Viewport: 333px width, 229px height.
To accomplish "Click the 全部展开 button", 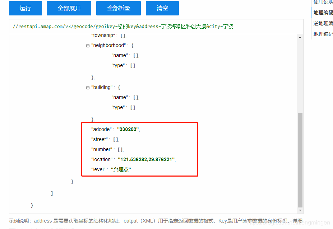I will pyautogui.click(x=69, y=8).
